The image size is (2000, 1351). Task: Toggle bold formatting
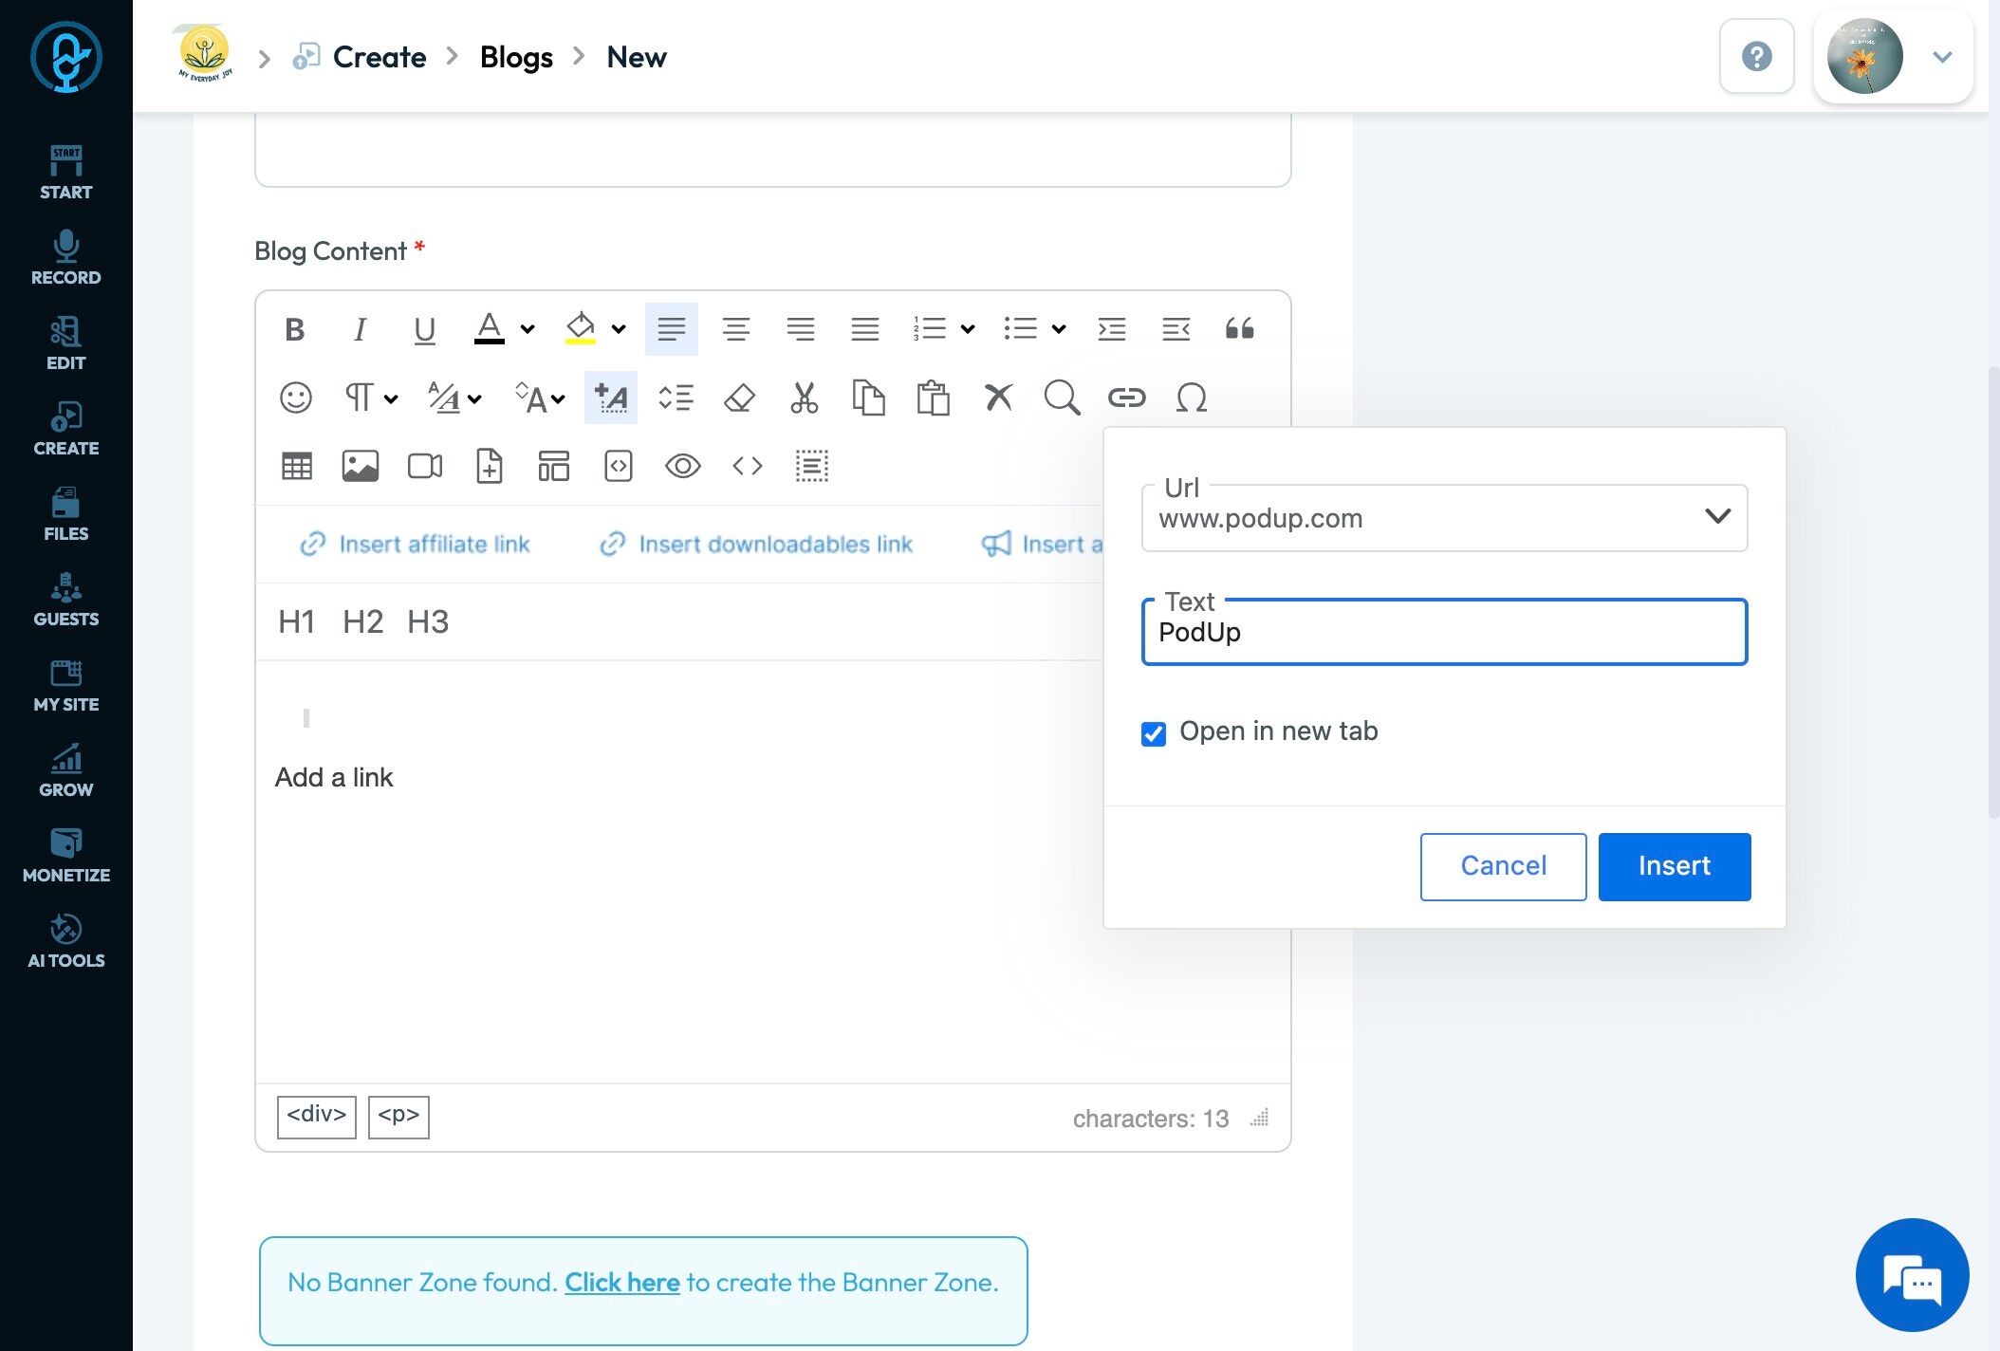(294, 329)
